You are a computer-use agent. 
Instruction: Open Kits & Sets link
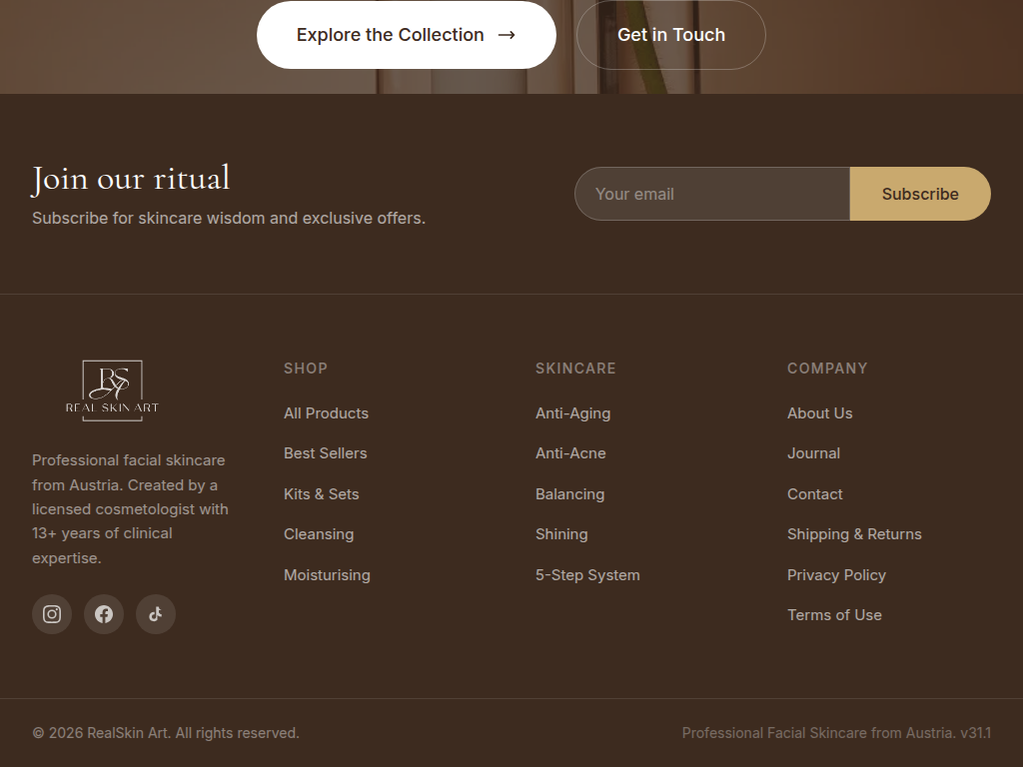[x=321, y=493]
